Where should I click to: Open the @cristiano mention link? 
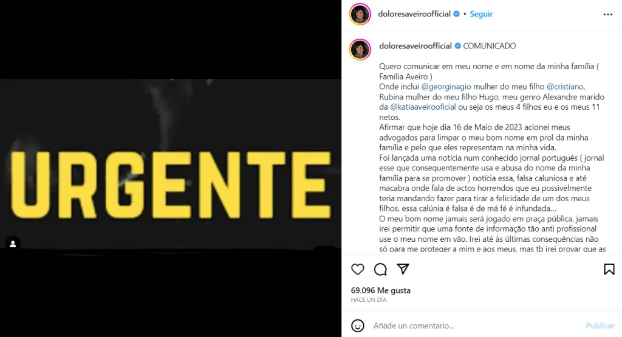[x=565, y=86]
